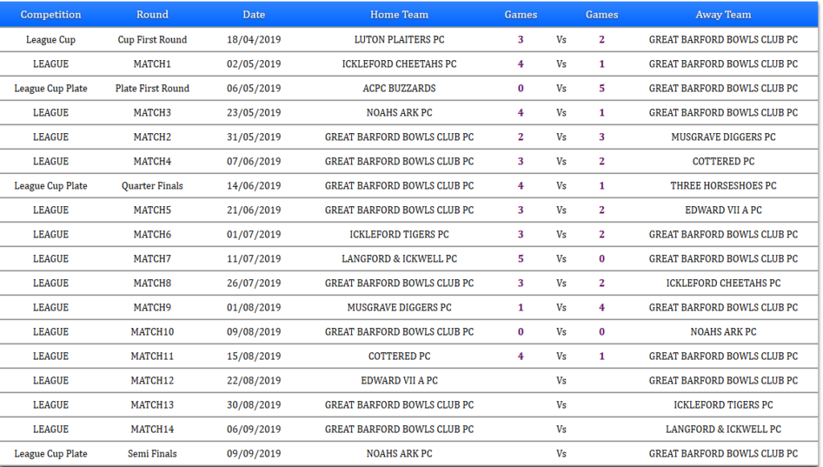Viewport: 823px width, 467px height.
Task: Select MATCH5 round cell
Action: point(152,210)
